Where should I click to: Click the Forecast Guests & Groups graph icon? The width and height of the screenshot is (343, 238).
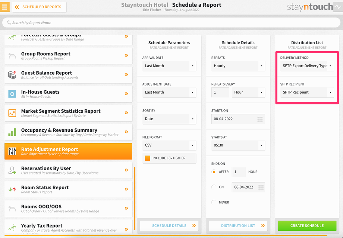click(x=12, y=37)
